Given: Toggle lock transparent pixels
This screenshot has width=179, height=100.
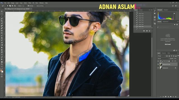Looking at the screenshot, I should click(161, 61).
